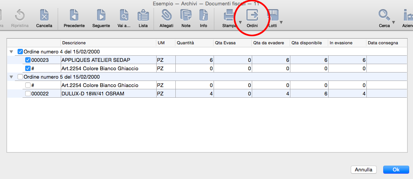Uncheck the 000023 row checkbox

tap(28, 60)
